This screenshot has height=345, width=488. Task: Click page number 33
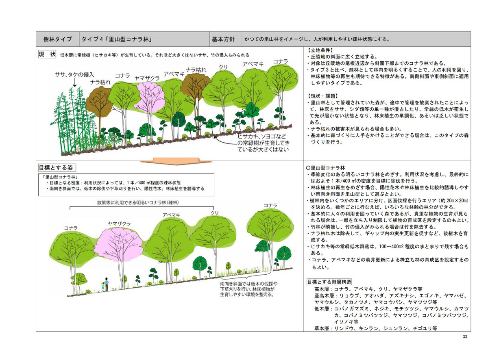click(465, 337)
